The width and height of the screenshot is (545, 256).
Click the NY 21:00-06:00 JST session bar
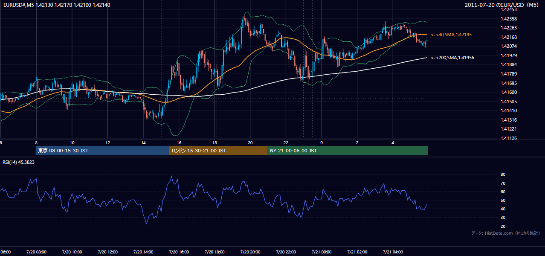coord(348,151)
